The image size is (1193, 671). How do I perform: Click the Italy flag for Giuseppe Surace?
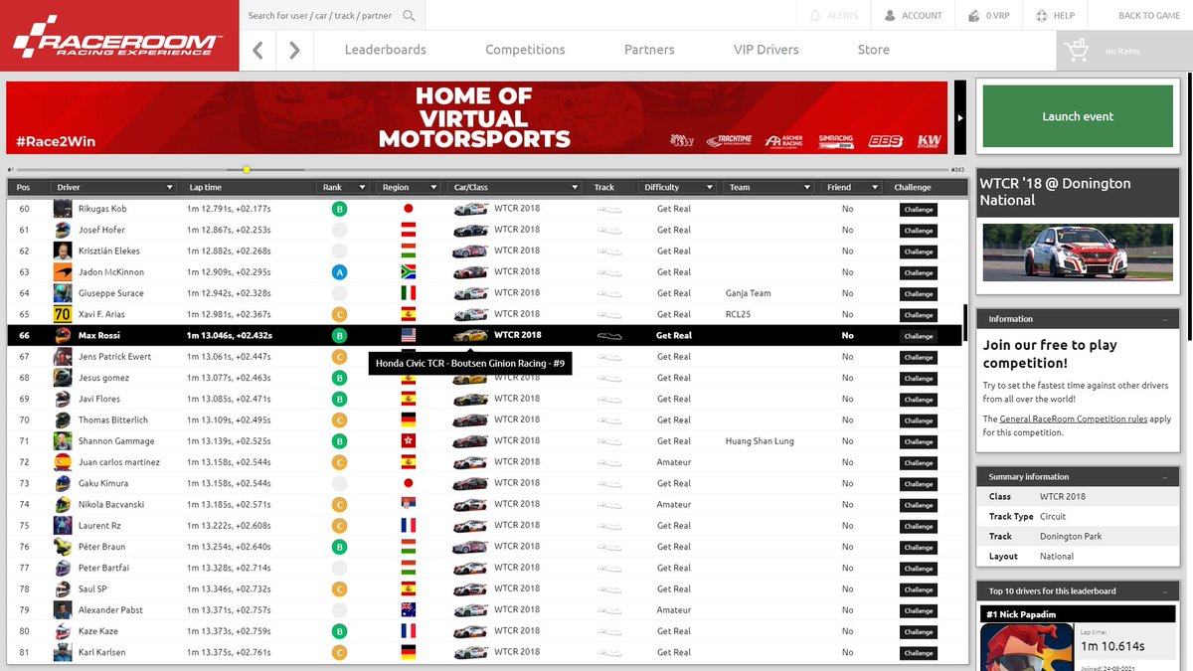[x=408, y=293]
